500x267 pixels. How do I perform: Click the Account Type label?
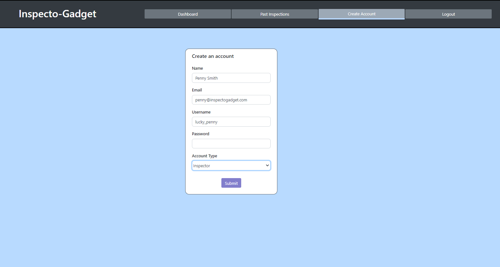(204, 156)
